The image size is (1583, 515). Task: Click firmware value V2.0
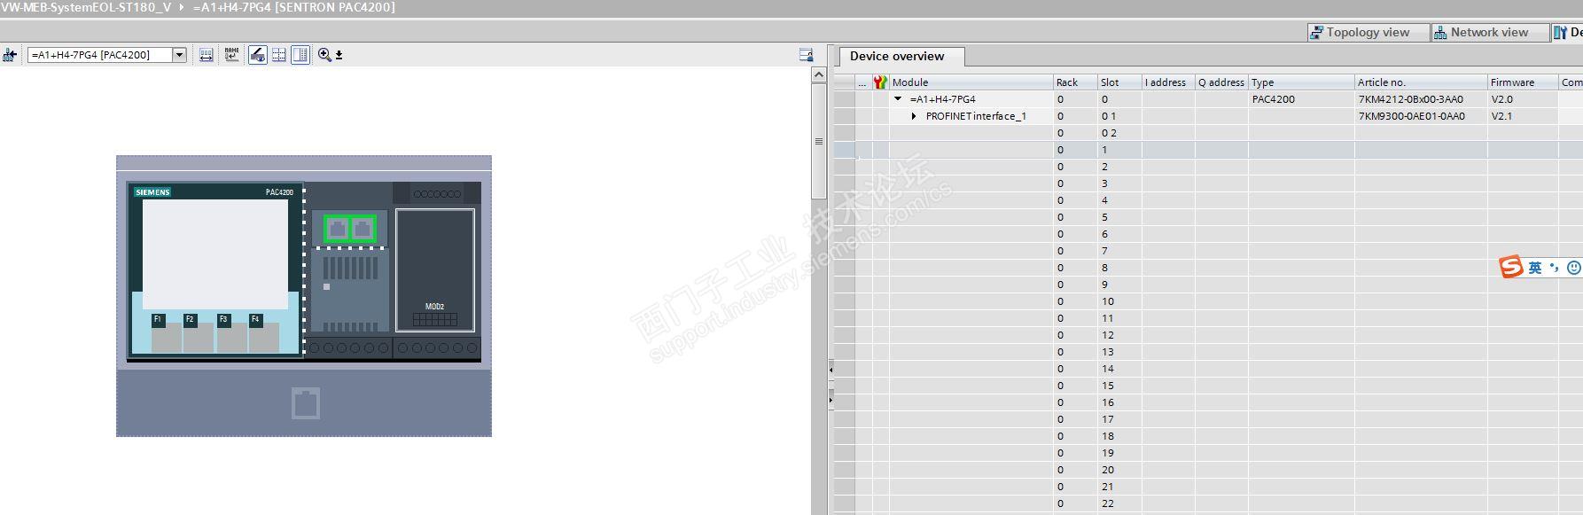[1501, 99]
